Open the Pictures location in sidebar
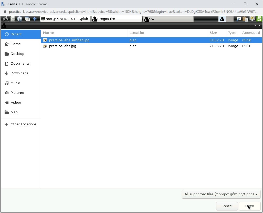Screen dimensions: 263x213 coord(17,93)
